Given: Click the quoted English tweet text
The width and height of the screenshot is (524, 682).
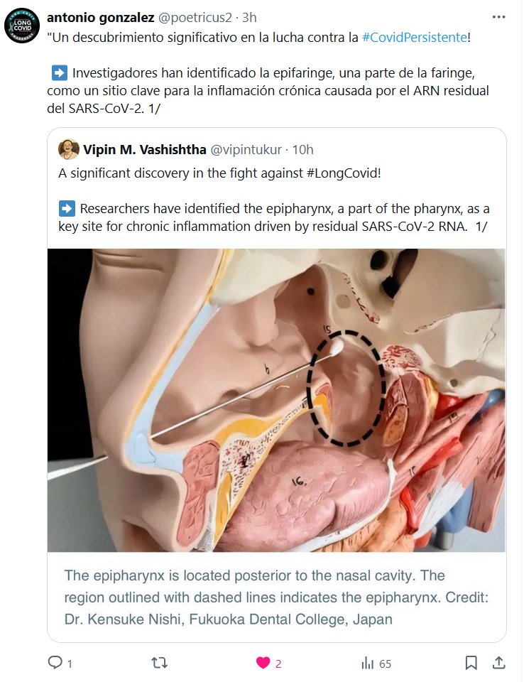Looking at the screenshot, I should click(274, 200).
